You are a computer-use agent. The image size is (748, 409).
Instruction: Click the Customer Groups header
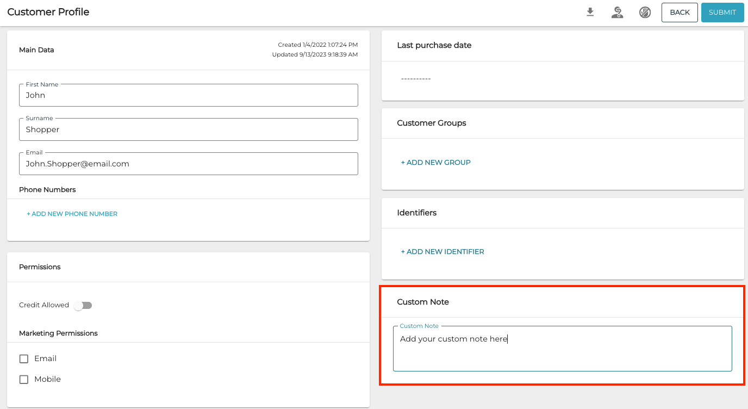(432, 123)
